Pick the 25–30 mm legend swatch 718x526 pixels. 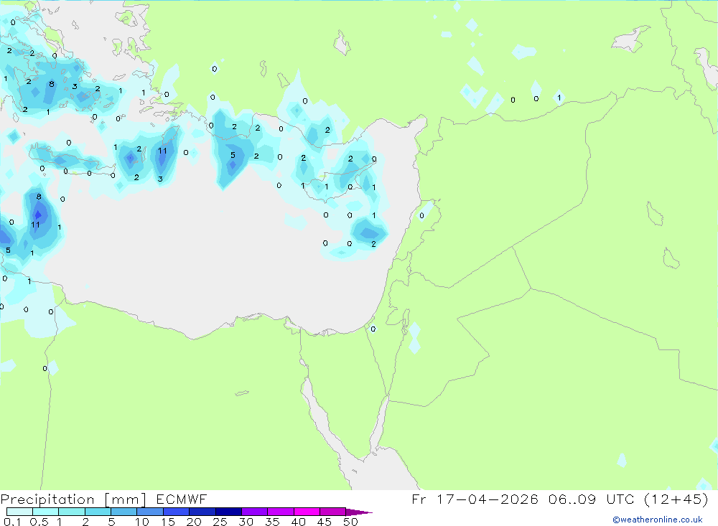(x=228, y=512)
